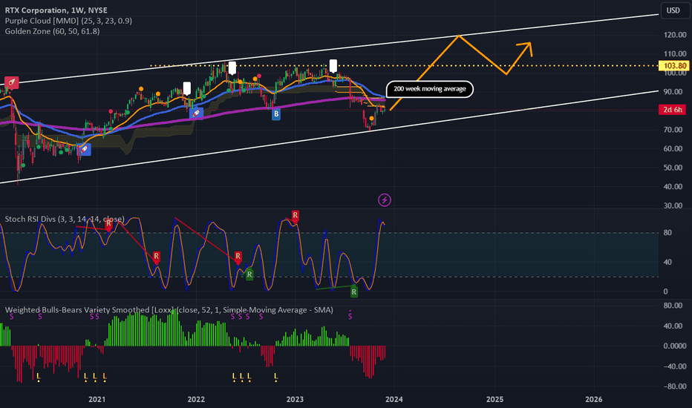The image size is (692, 408).
Task: Open the purple lightning bolt event icon
Action: 385,200
